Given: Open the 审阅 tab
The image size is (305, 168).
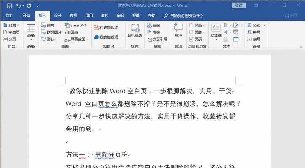Looking at the screenshot, I should click(120, 16).
